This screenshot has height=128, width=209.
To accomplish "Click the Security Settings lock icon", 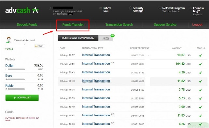I will [x=130, y=8].
